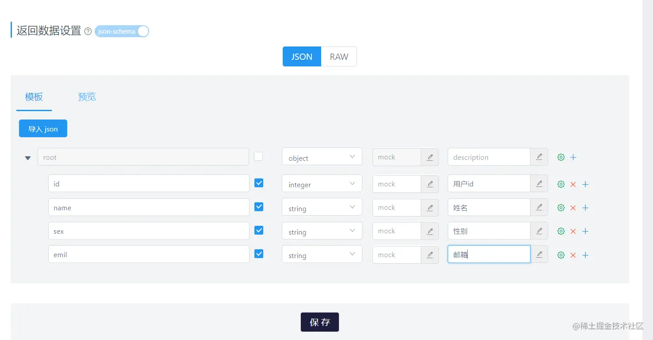
Task: Add a node after emil row
Action: [x=585, y=255]
